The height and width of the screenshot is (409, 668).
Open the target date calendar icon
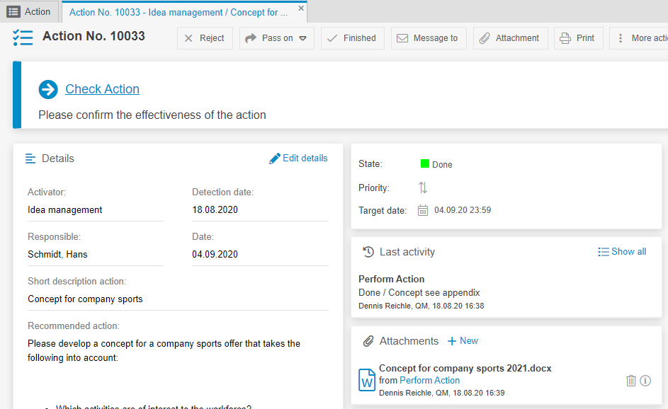pyautogui.click(x=423, y=210)
